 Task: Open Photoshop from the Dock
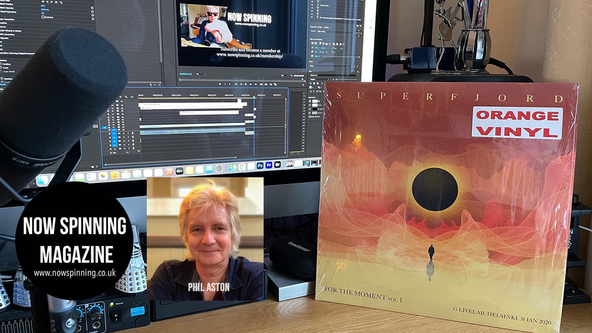point(260,166)
